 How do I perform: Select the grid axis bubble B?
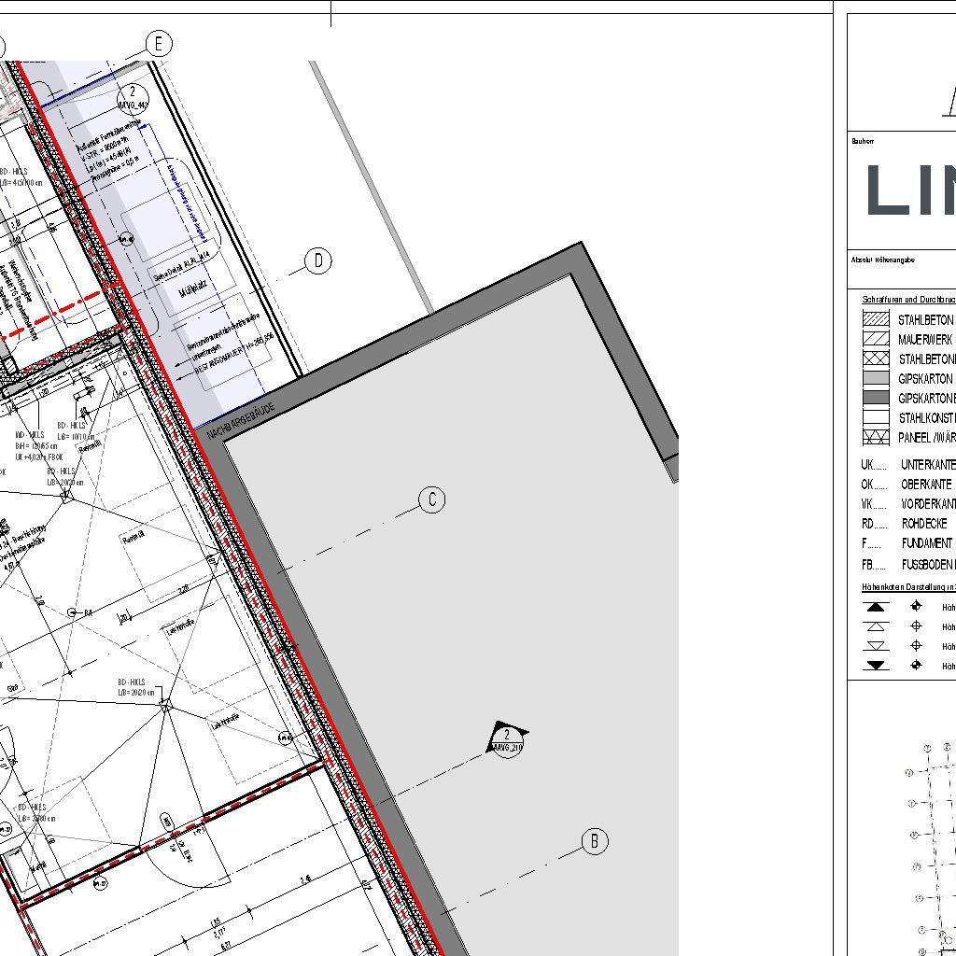[x=595, y=842]
